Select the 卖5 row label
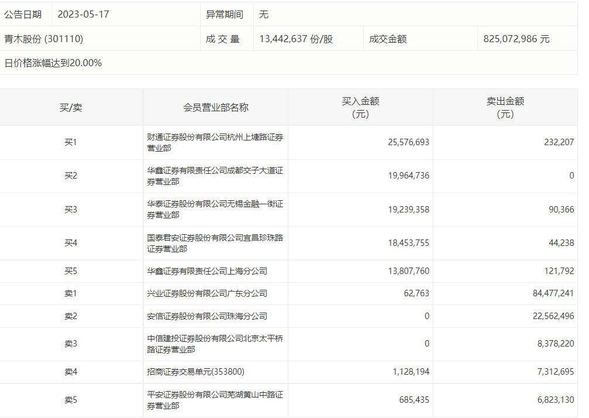Screen dimensions: 589x418 click(x=71, y=400)
